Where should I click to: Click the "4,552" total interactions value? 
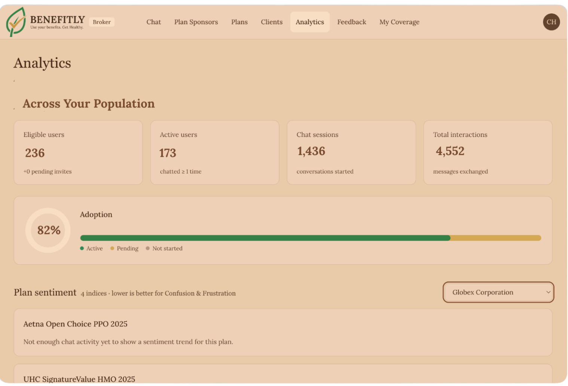[x=450, y=151]
